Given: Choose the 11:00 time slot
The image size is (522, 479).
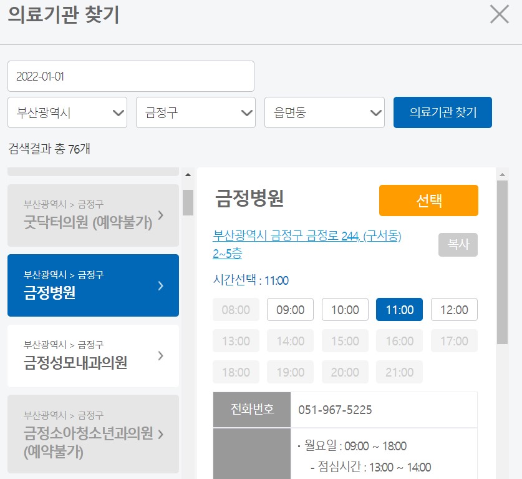Looking at the screenshot, I should pos(400,310).
